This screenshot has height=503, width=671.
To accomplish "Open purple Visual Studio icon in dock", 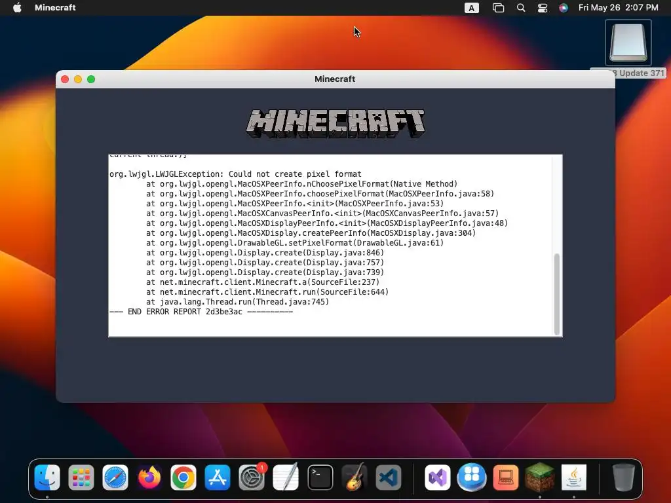I will tap(437, 477).
